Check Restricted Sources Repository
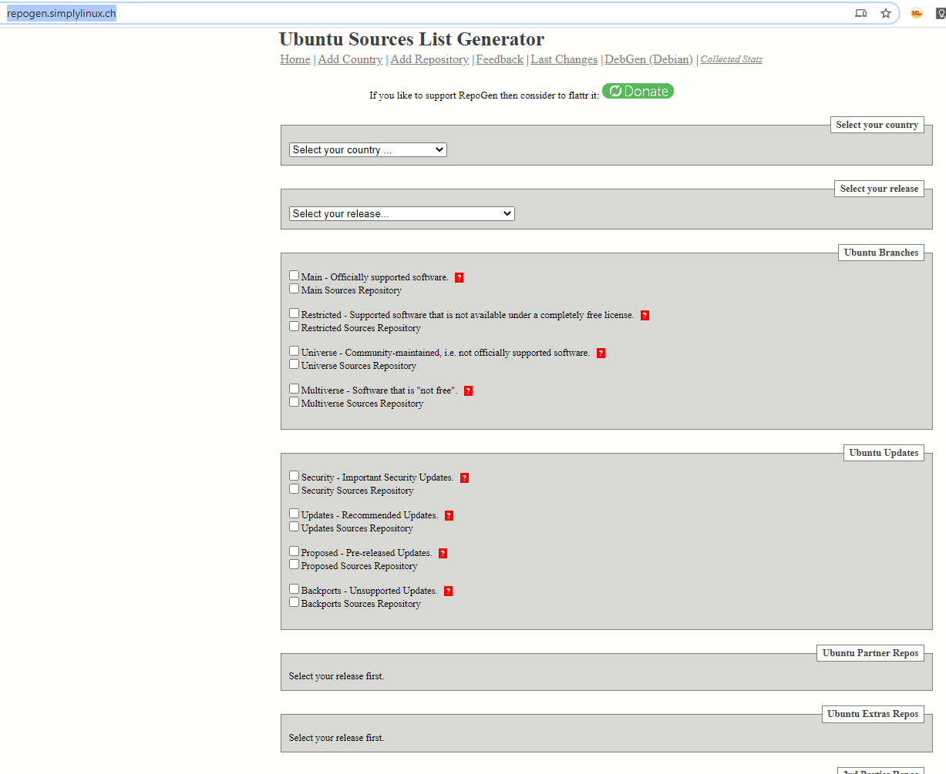This screenshot has width=946, height=774. coord(295,327)
